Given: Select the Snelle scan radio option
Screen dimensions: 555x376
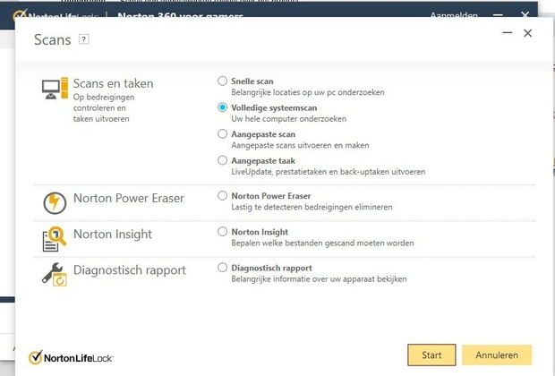Looking at the screenshot, I should tap(223, 81).
